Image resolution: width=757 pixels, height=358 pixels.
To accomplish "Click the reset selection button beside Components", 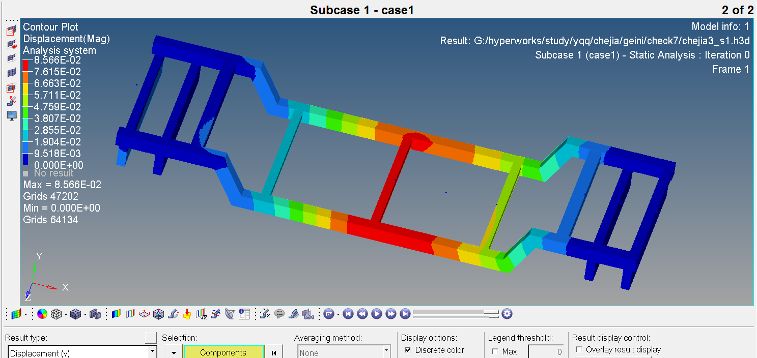I will click(274, 352).
